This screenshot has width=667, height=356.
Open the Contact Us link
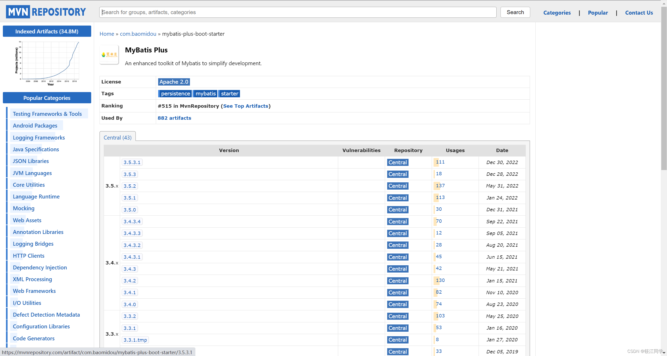tap(639, 13)
